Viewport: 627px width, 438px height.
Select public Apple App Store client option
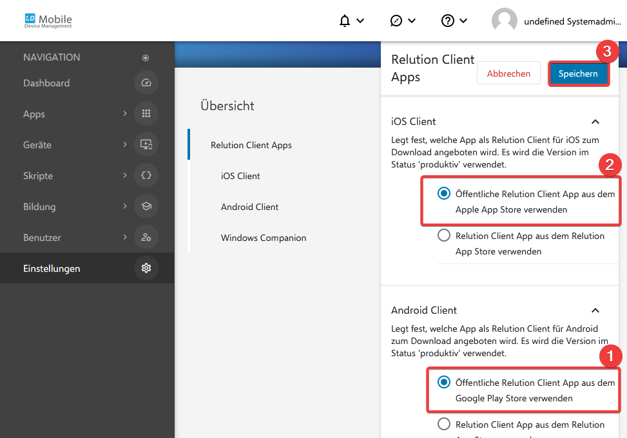pyautogui.click(x=443, y=193)
